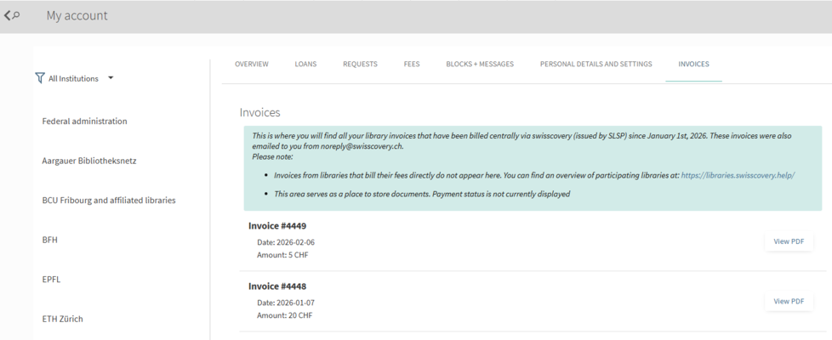This screenshot has height=340, width=832.
Task: Click the Invoice #4449 heading
Action: [x=277, y=226]
